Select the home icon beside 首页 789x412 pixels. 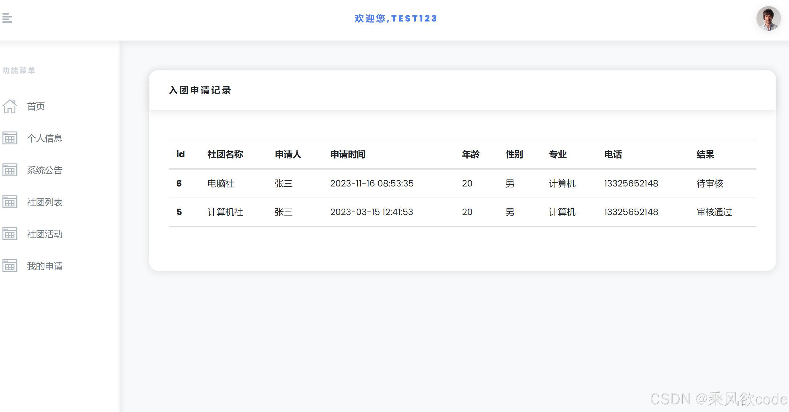pyautogui.click(x=10, y=106)
